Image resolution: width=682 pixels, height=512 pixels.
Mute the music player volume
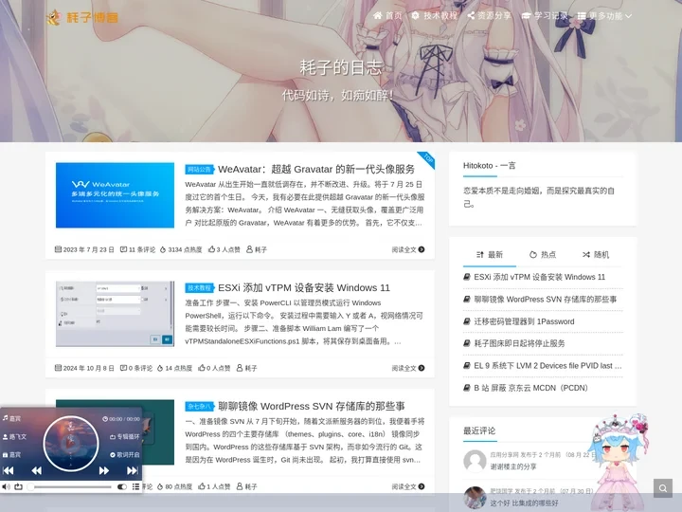[6, 486]
